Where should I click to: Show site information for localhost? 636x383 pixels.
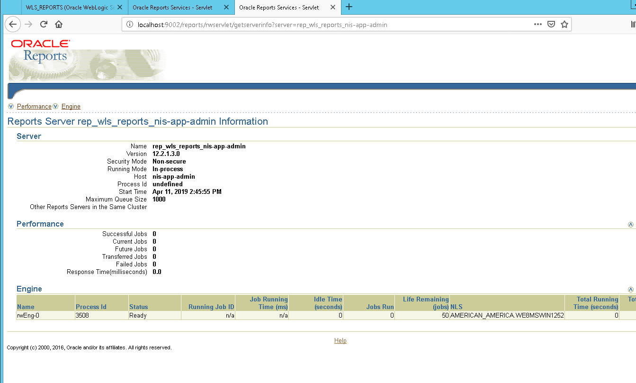pos(130,25)
